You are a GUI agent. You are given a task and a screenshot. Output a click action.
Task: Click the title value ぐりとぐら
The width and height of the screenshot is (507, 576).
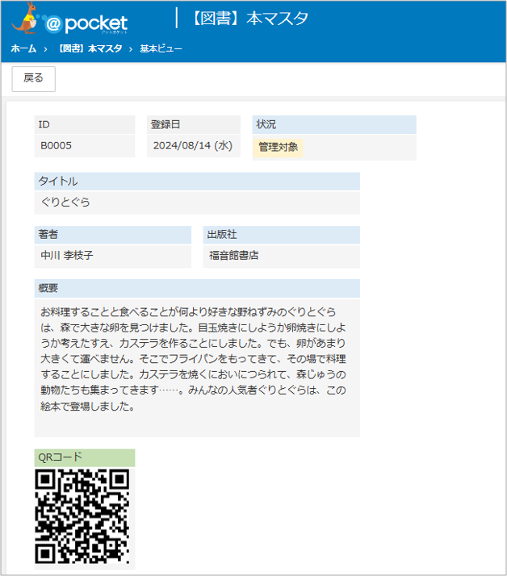(x=65, y=202)
